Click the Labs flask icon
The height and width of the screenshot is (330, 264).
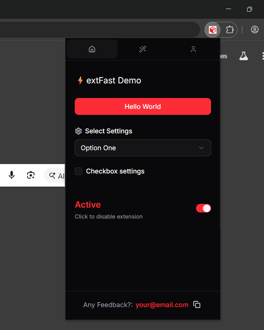coord(244,56)
